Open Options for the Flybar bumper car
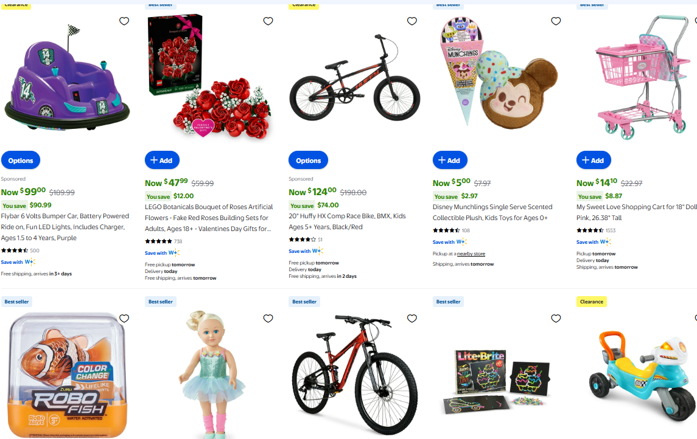 21,161
